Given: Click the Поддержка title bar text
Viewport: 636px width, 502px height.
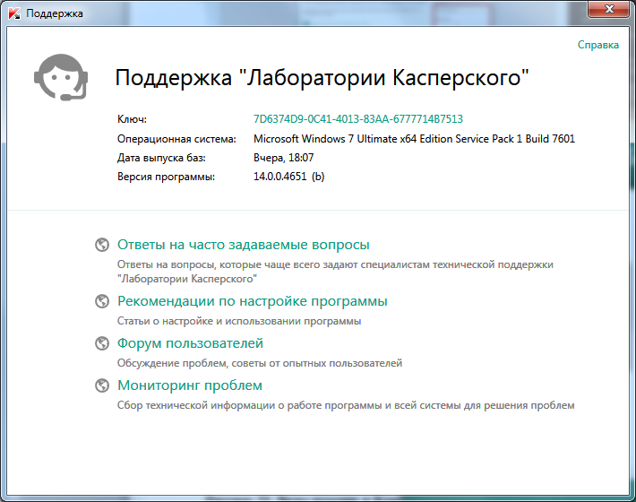Looking at the screenshot, I should pyautogui.click(x=55, y=13).
